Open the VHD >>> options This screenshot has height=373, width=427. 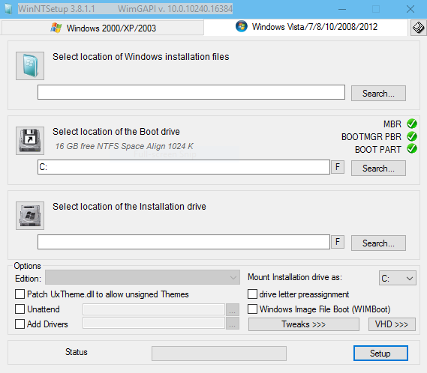(392, 324)
